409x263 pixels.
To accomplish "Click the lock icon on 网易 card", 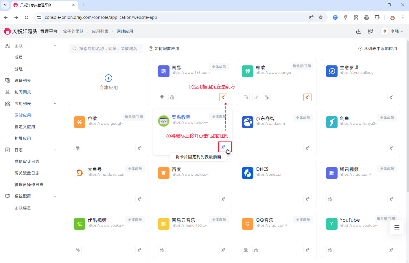I will [x=172, y=97].
